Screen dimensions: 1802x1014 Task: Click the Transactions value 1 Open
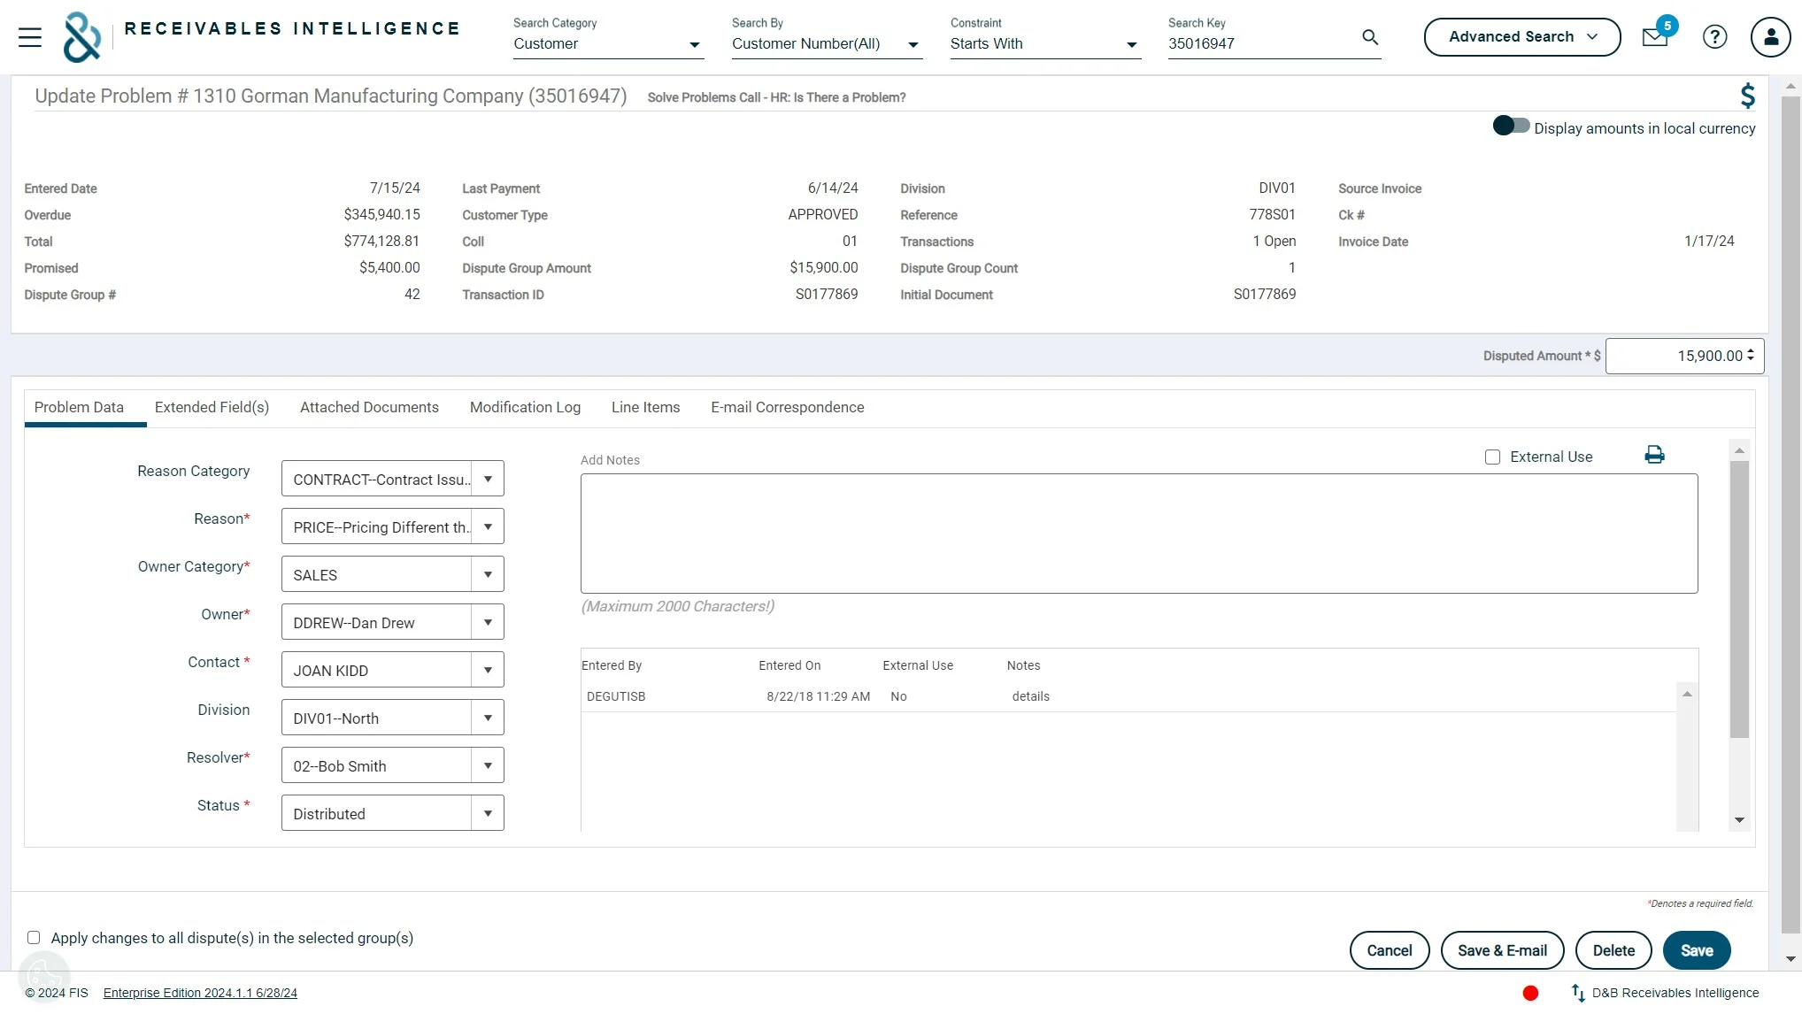click(1274, 242)
